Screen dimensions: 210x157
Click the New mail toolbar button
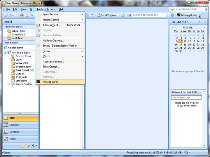(x=9, y=15)
